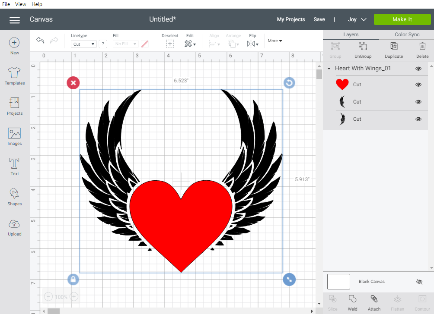The height and width of the screenshot is (314, 434).
Task: Select the red heart layer thumbnail
Action: click(342, 85)
